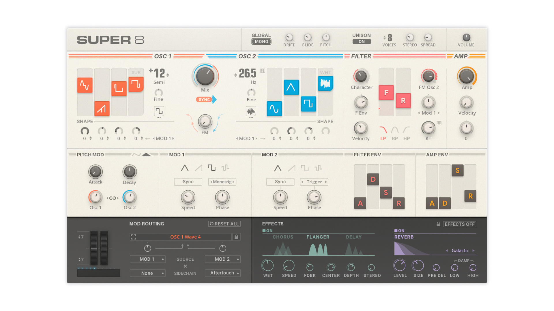The image size is (554, 311).
Task: Choose triangle waveform for MOD 1 LFO
Action: [185, 168]
